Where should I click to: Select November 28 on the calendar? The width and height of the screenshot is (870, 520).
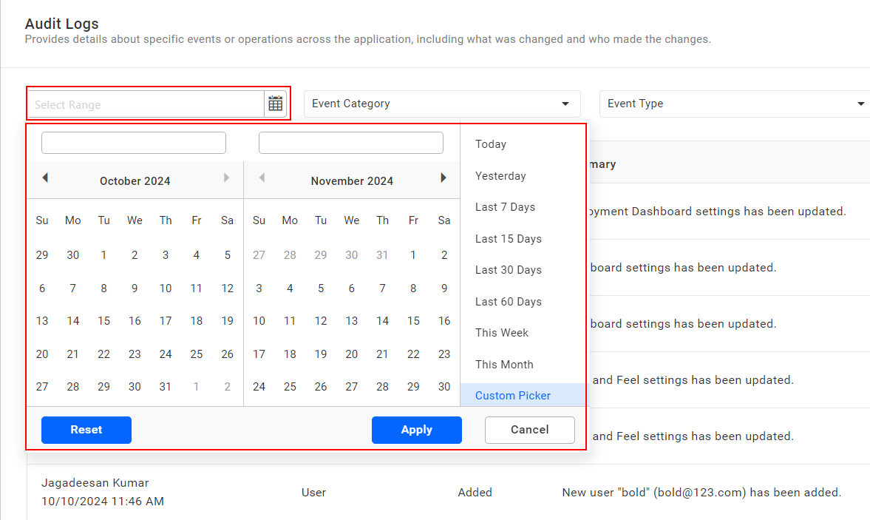point(382,386)
